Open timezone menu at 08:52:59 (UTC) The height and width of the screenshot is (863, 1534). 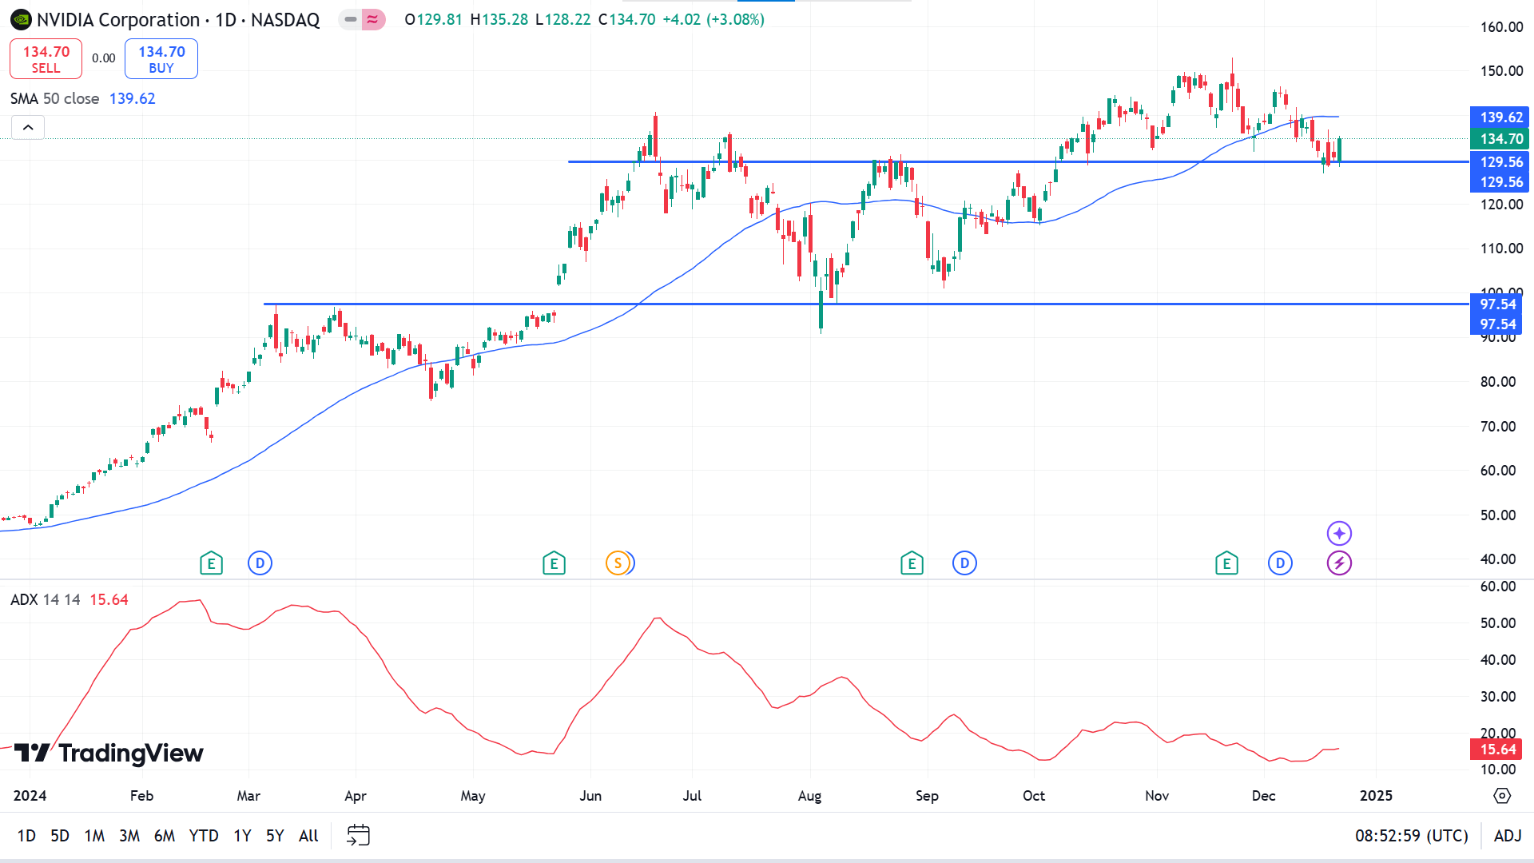1412,835
